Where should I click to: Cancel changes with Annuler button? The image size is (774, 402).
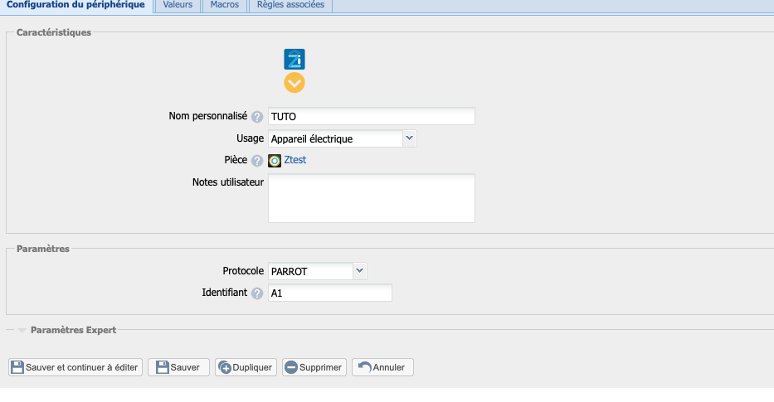click(x=382, y=367)
